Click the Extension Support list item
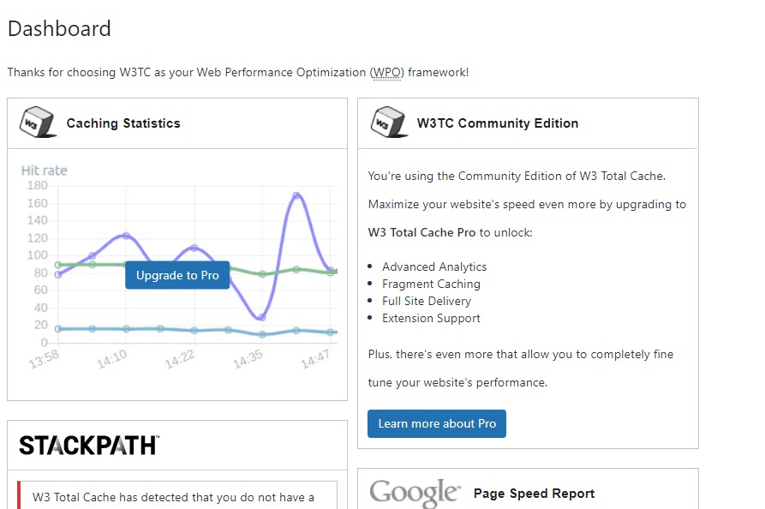Viewport: 765px width, 509px height. [x=431, y=318]
